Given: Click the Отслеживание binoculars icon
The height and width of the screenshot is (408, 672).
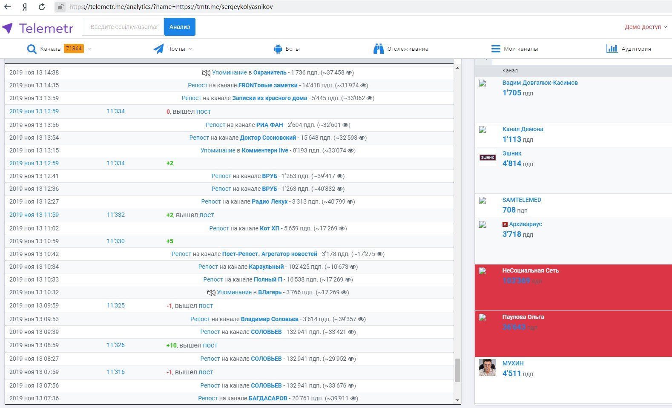Looking at the screenshot, I should (379, 49).
